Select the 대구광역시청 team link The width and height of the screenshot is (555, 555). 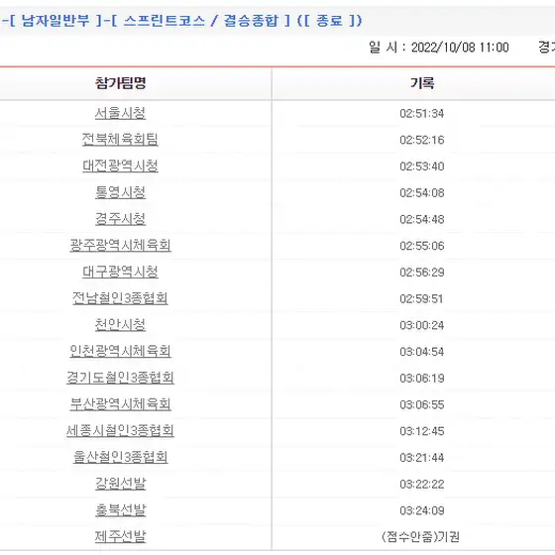120,273
